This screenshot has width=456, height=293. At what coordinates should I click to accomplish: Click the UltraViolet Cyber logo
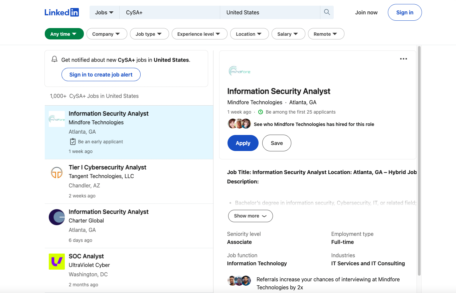57,262
